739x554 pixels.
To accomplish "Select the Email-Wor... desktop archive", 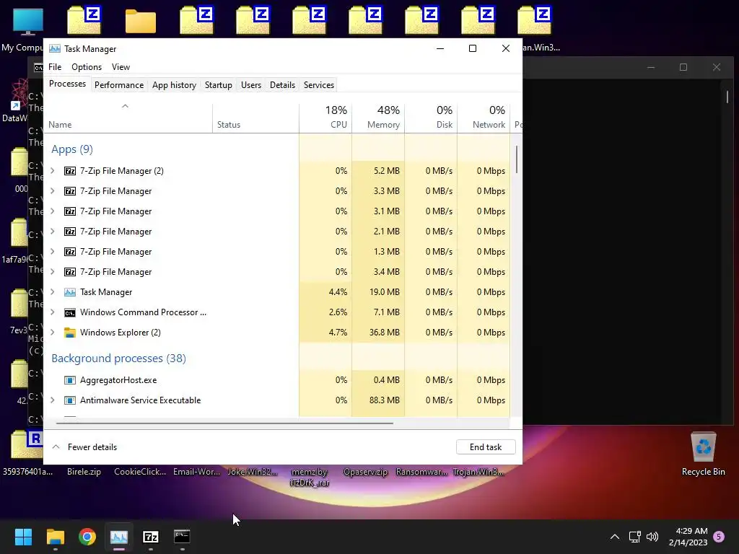I will (196, 472).
